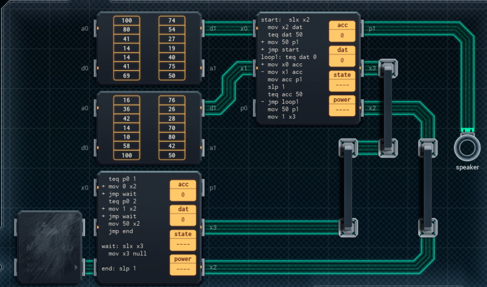Select the memory cell with value 58
The width and height of the screenshot is (487, 287).
127,146
